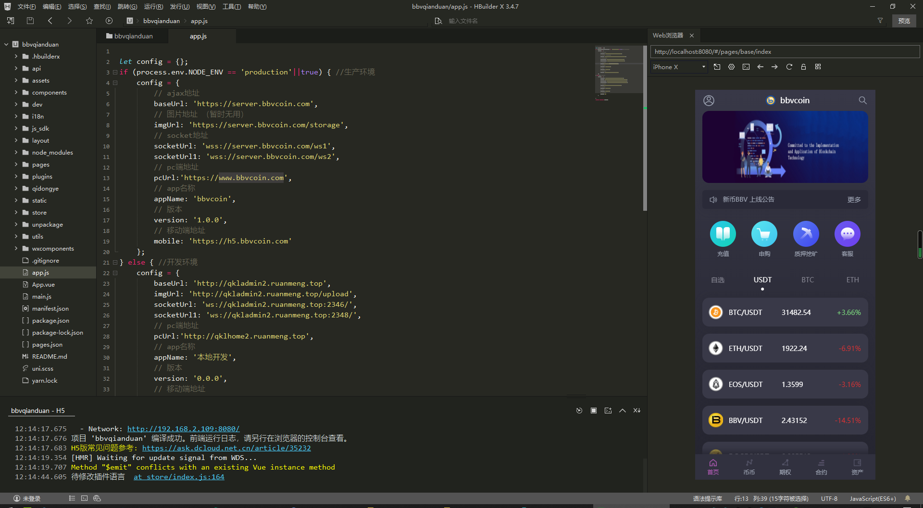Click the search magnifier in bbvcoin app
Screen dimensions: 923x508
point(862,100)
